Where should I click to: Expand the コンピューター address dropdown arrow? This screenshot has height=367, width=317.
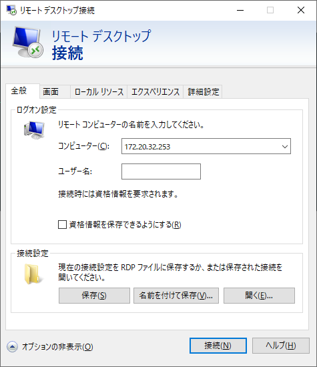[285, 147]
